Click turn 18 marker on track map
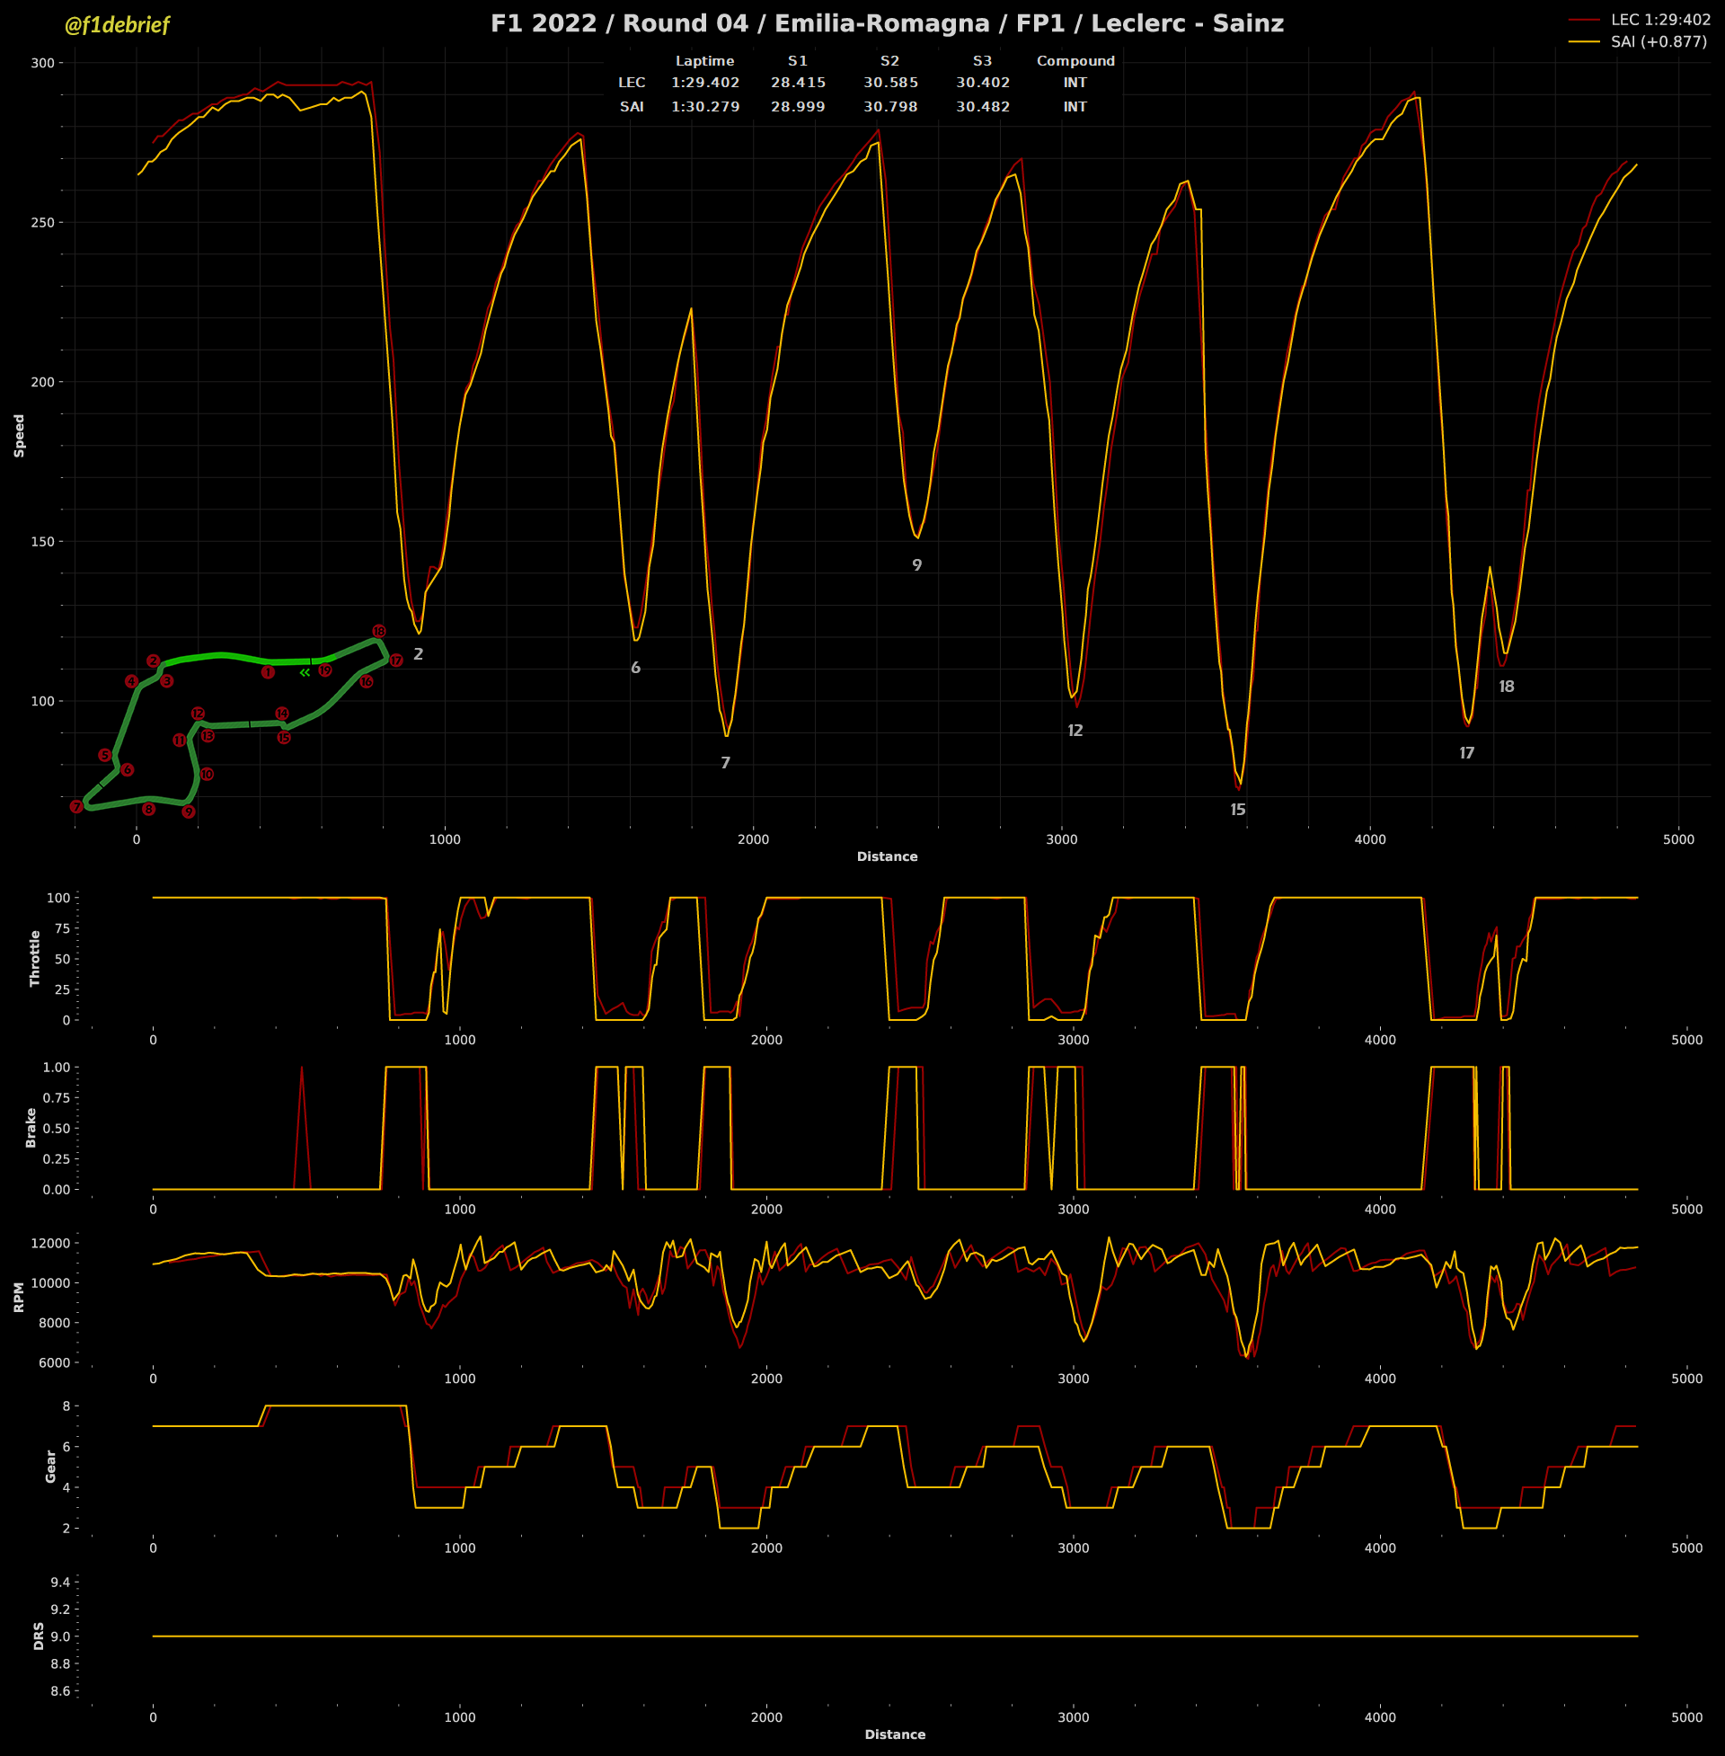Screen dimensions: 1725x1756 379,632
